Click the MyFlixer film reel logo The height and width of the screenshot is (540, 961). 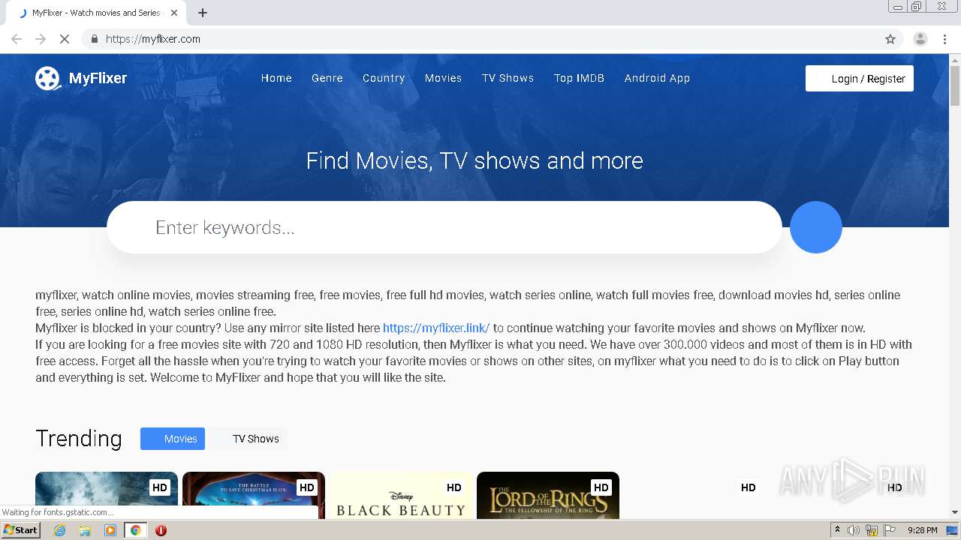point(47,78)
